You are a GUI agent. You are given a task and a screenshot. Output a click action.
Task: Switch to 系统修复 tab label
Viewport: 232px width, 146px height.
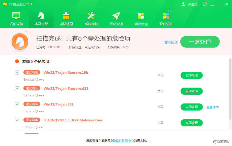(x=91, y=24)
